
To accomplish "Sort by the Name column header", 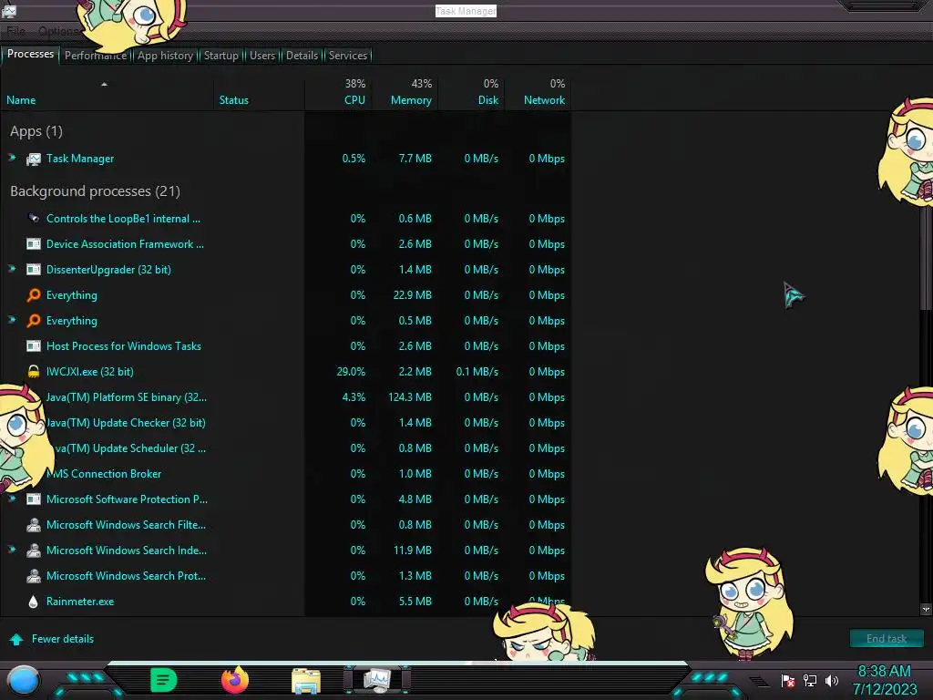I will click(108, 93).
